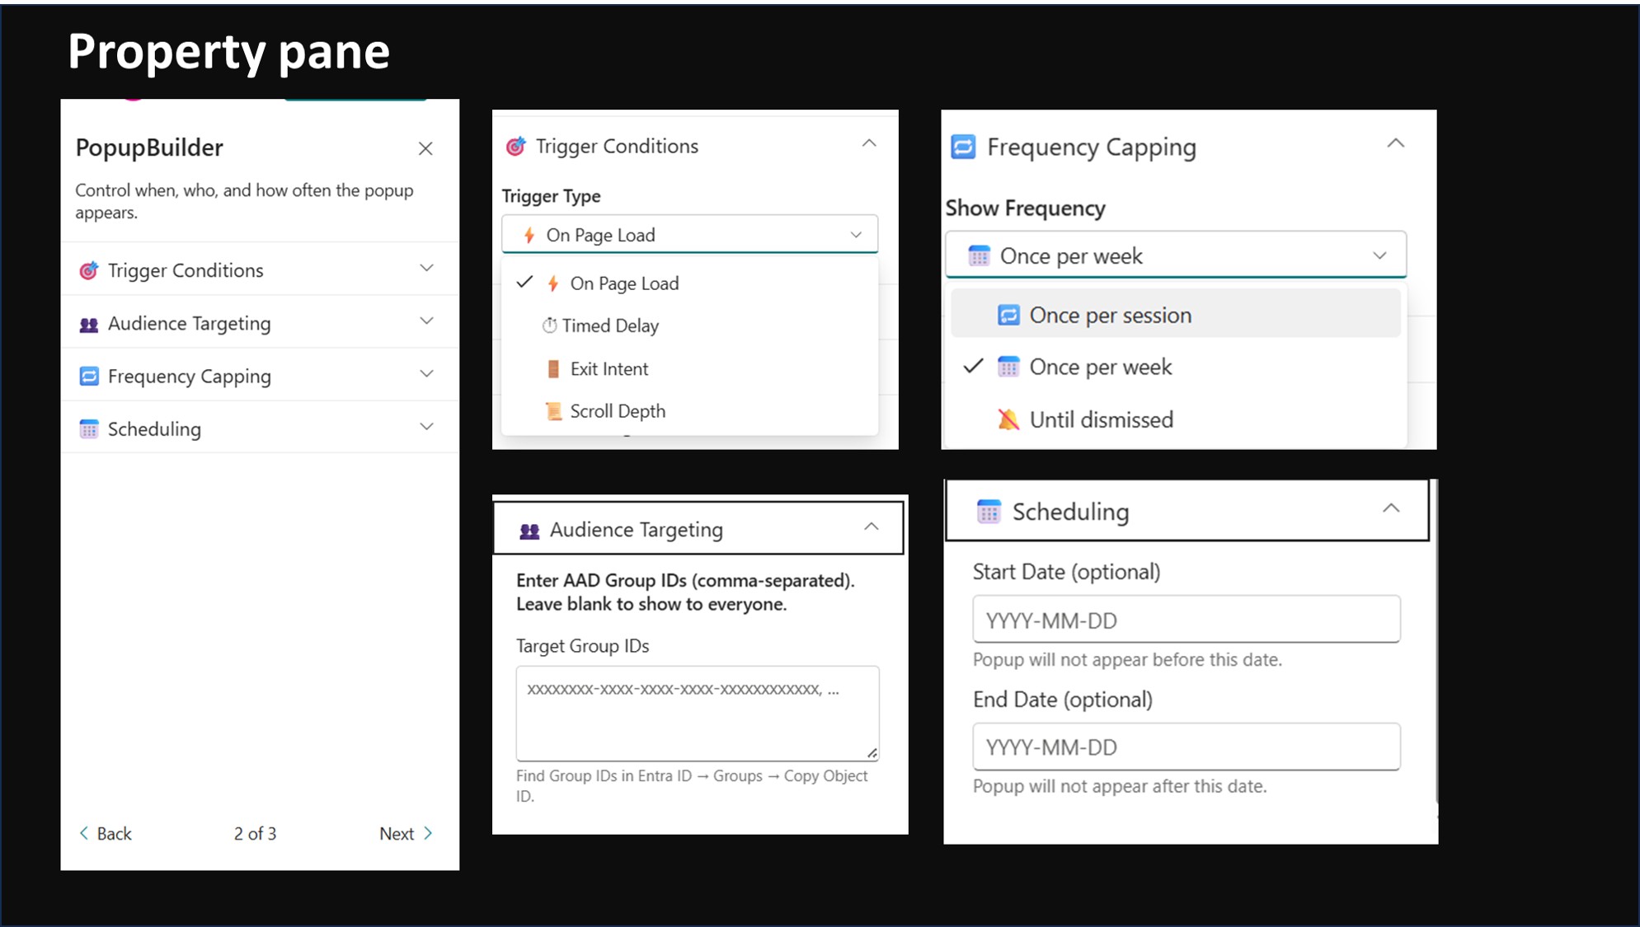Click the muted bell icon of Until dismissed

click(1008, 419)
